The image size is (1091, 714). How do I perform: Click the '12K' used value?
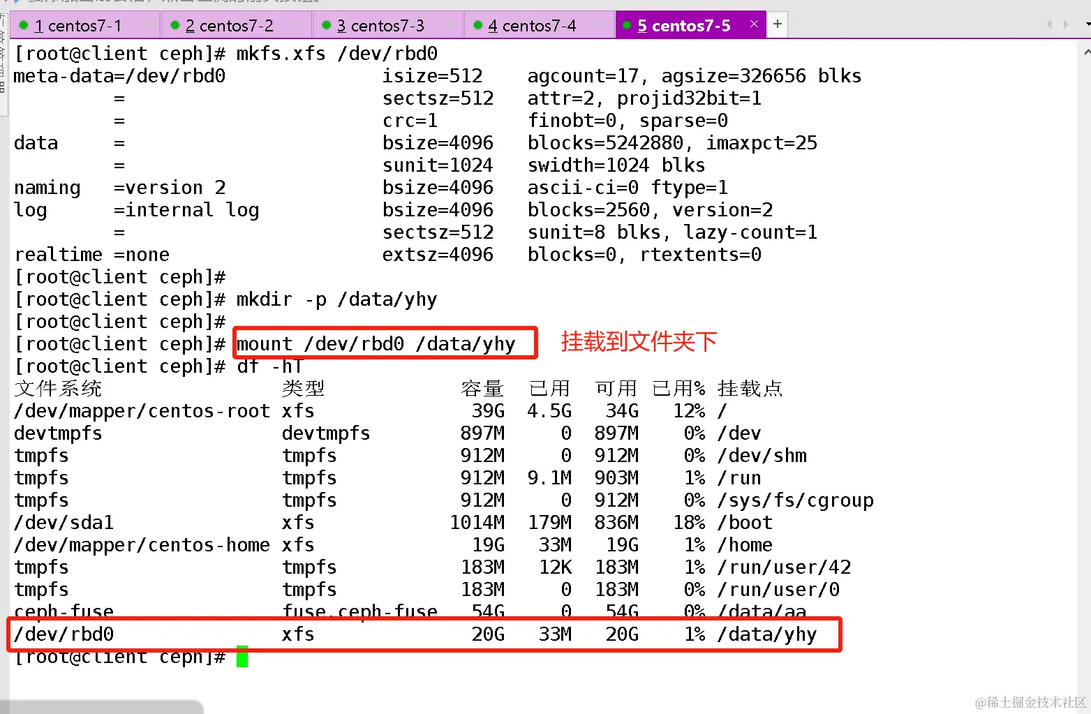555,567
